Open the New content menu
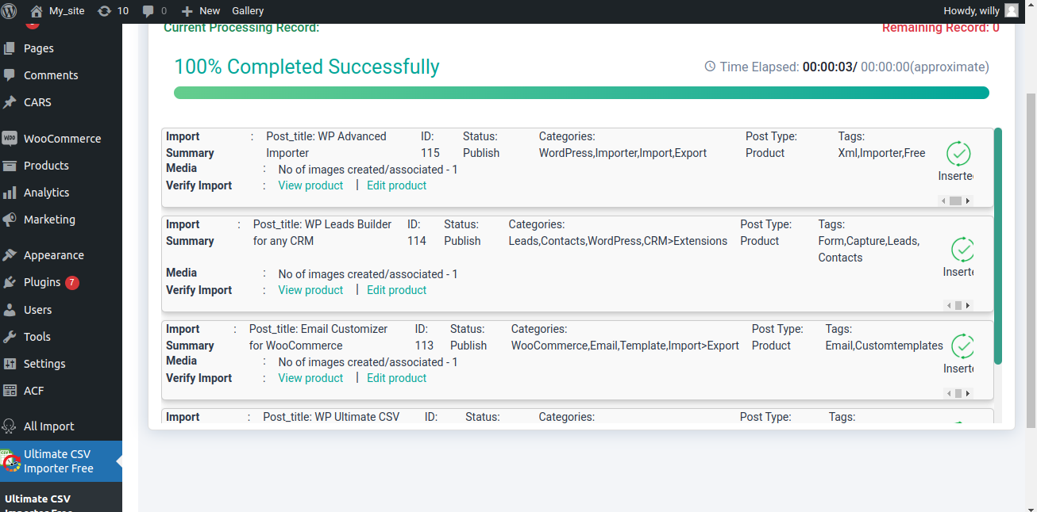 pyautogui.click(x=201, y=11)
